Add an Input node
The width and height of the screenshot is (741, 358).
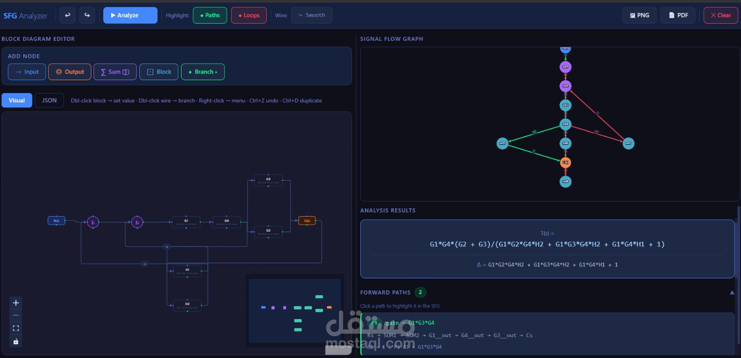(27, 72)
